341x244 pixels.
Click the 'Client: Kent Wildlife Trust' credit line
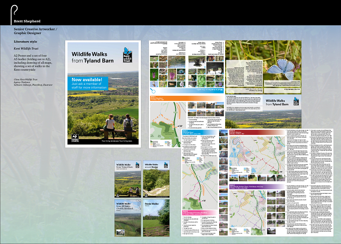click(26, 79)
